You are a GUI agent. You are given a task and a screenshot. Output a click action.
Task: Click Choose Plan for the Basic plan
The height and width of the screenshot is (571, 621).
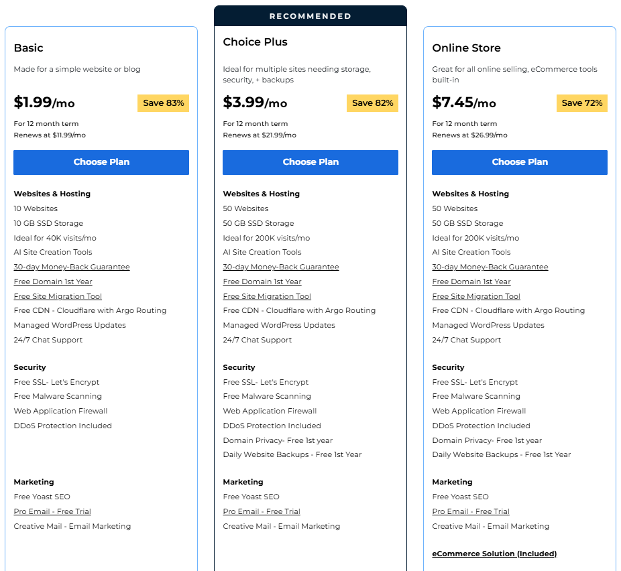click(x=101, y=162)
